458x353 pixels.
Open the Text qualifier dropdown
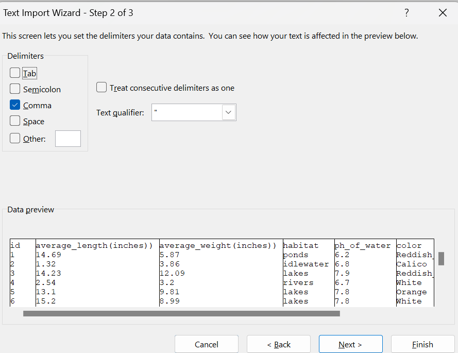pyautogui.click(x=228, y=112)
